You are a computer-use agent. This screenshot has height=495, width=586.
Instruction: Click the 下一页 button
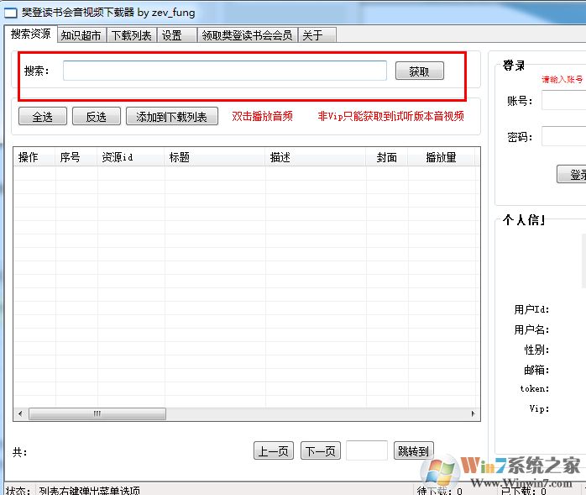(x=321, y=450)
